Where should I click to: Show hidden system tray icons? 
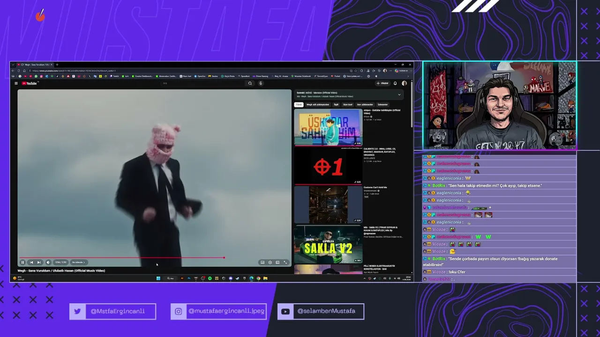pyautogui.click(x=365, y=278)
